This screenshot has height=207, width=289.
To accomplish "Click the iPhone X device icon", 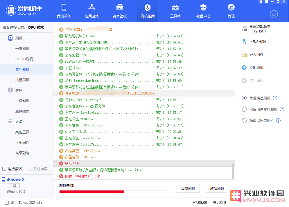I will coord(3,179).
